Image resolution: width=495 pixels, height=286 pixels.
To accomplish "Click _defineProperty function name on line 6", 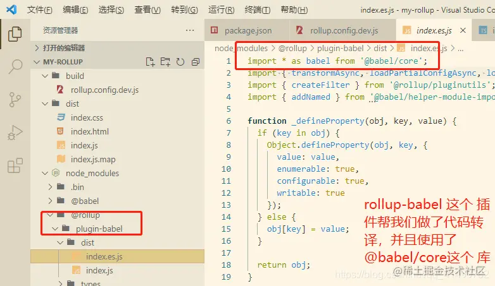I will 328,121.
